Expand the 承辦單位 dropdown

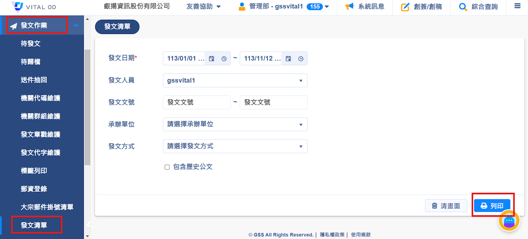[301, 124]
